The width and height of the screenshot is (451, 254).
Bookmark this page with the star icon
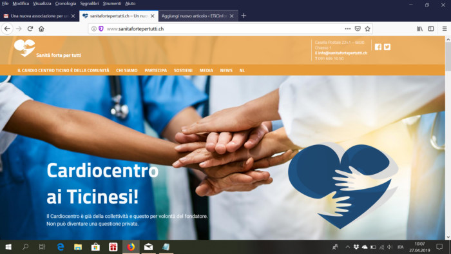tap(367, 29)
